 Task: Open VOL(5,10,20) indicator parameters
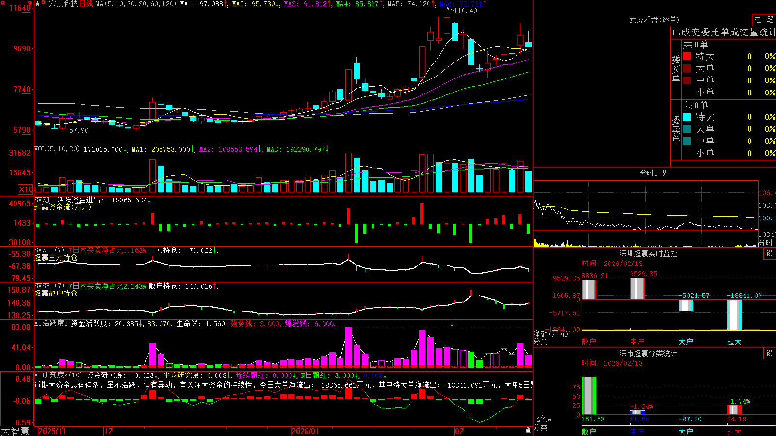pos(57,149)
